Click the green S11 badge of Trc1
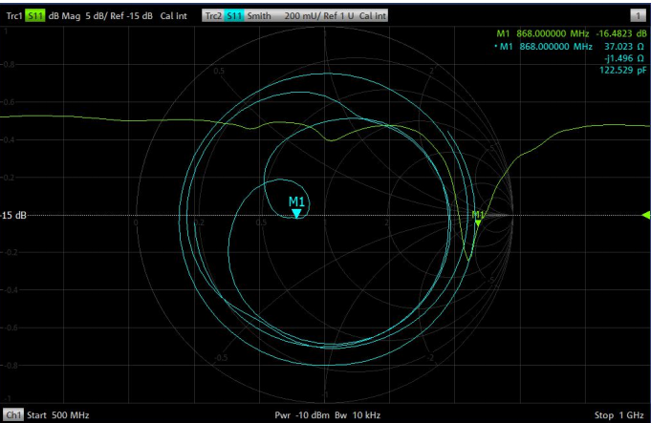 (x=35, y=16)
